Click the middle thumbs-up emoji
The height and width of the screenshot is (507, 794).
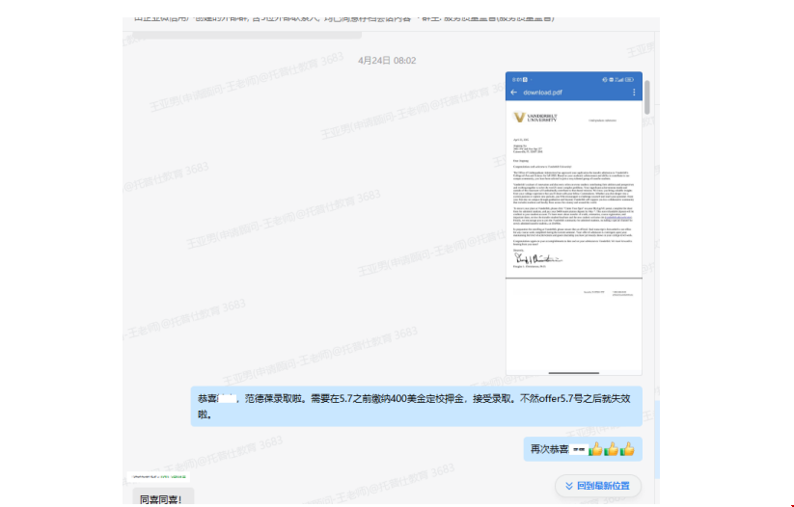click(612, 449)
